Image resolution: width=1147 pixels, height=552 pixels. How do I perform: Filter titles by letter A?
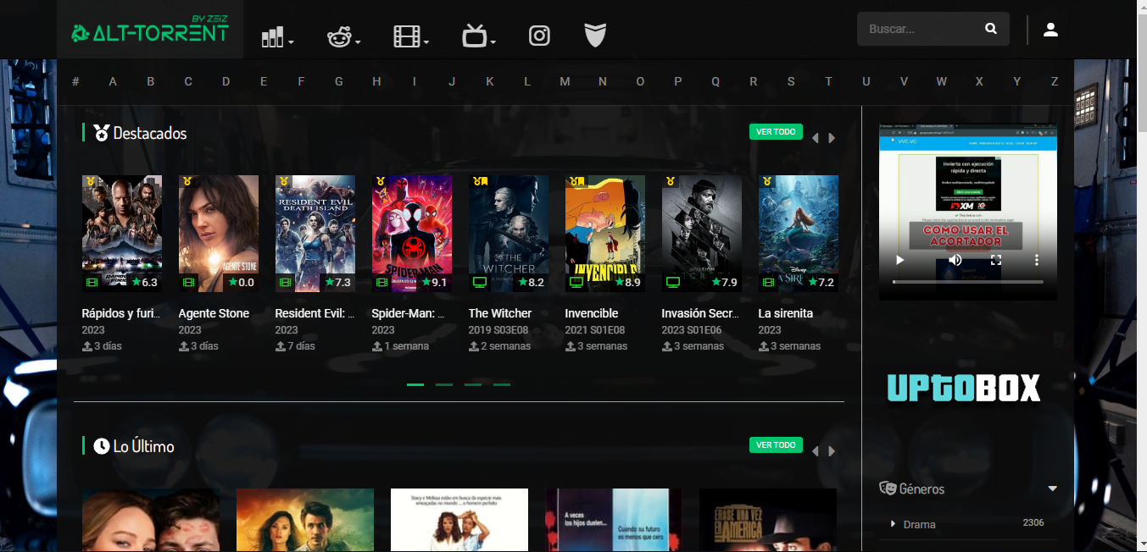point(113,81)
